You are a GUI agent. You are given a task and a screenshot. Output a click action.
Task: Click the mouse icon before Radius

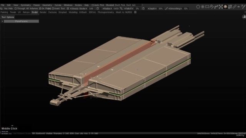[98, 8]
